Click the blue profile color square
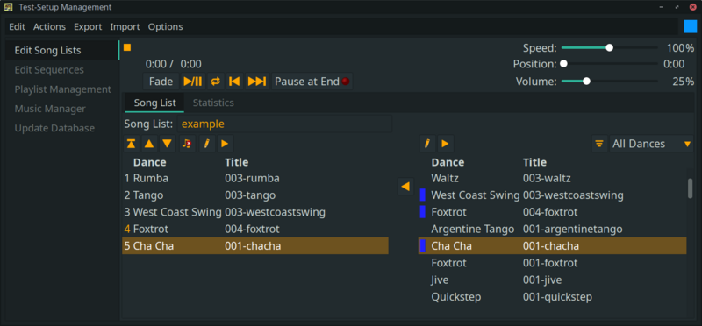Image resolution: width=702 pixels, height=326 pixels. (691, 27)
